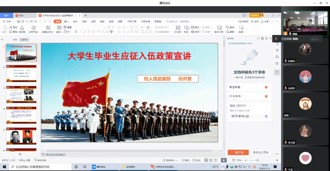Expand the 文件 menu dropdown arrow
330x171 pixels.
[13, 21]
